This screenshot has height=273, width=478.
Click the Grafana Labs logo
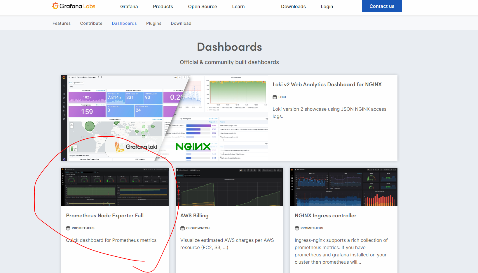74,6
